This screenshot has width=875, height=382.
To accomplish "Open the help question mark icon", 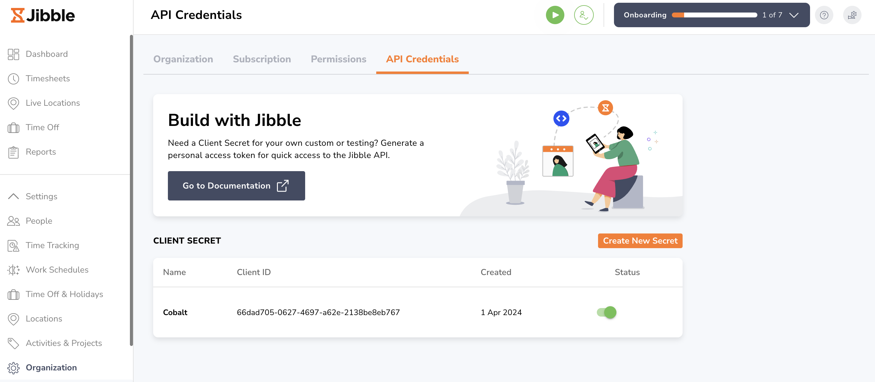I will coord(824,15).
